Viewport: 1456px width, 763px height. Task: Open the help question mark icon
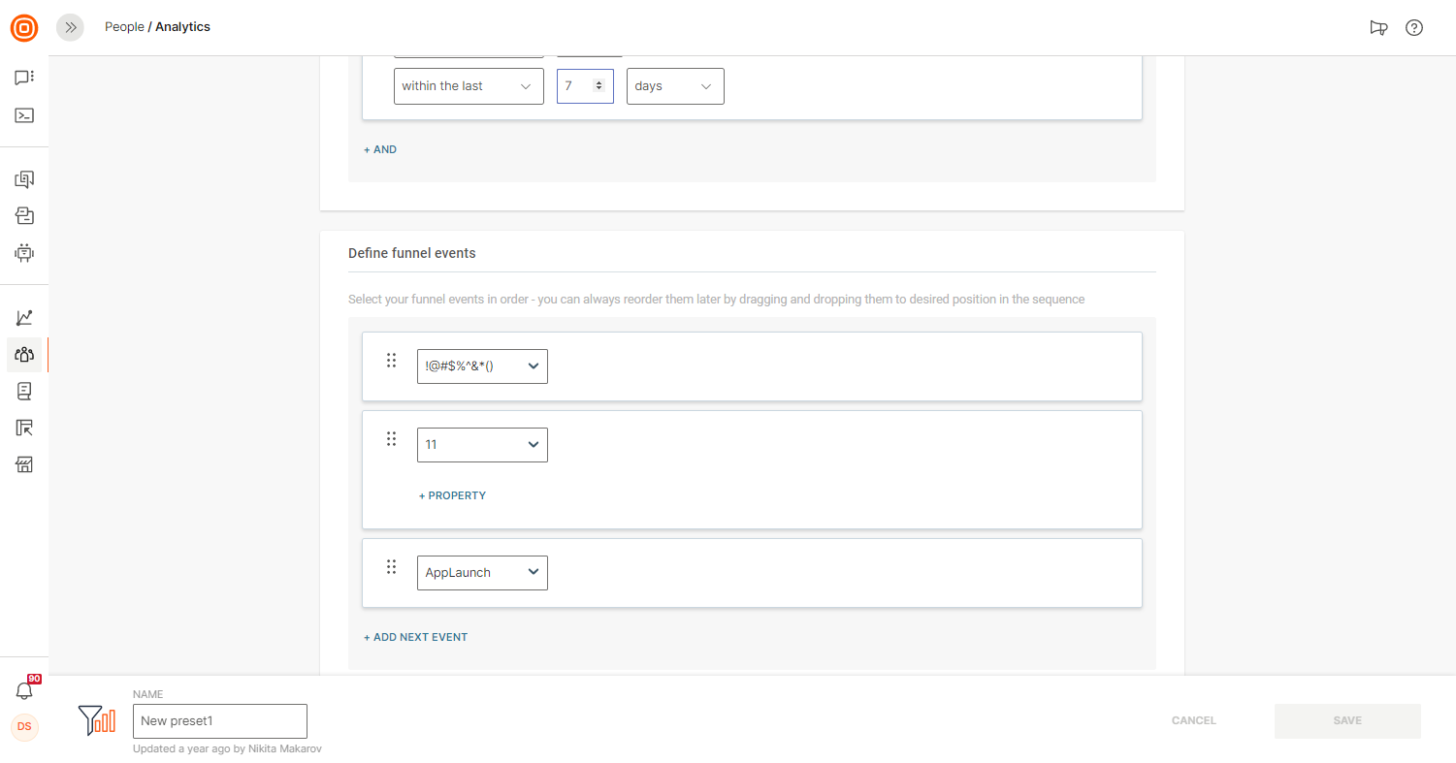click(x=1414, y=27)
